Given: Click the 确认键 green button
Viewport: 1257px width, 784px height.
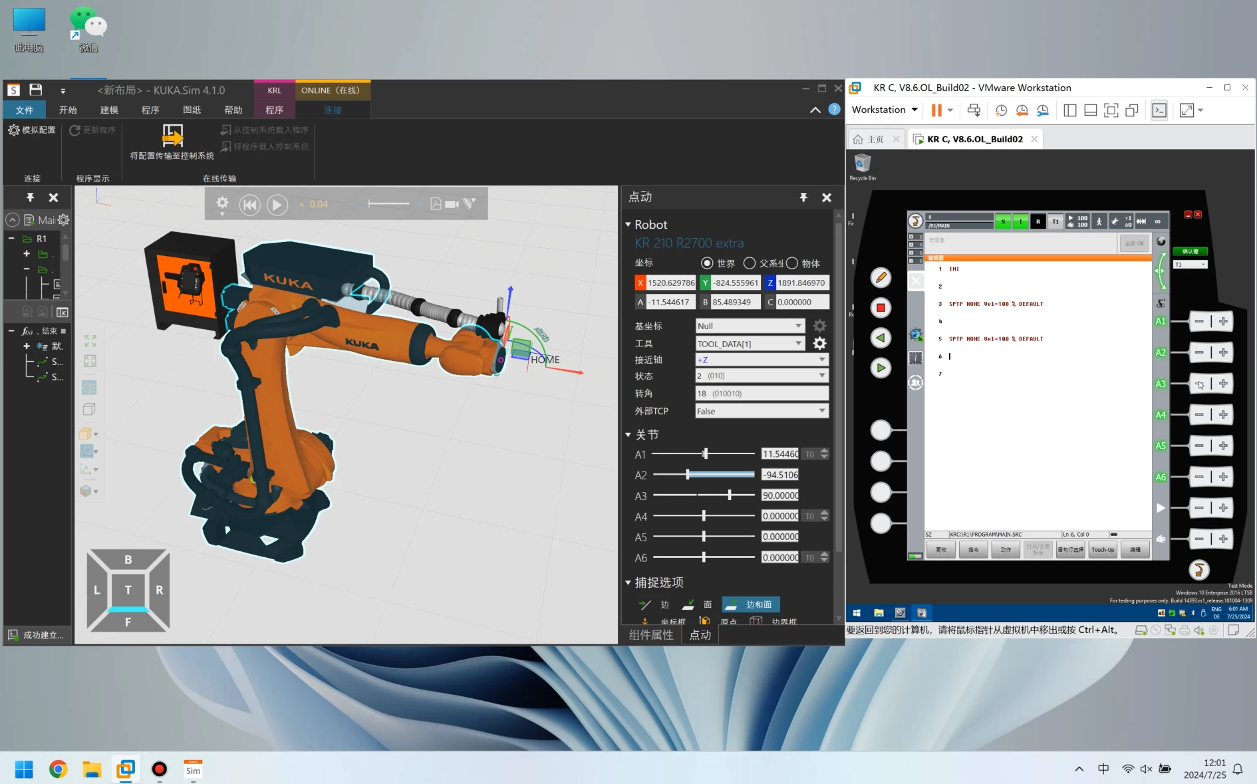Looking at the screenshot, I should pos(1190,251).
